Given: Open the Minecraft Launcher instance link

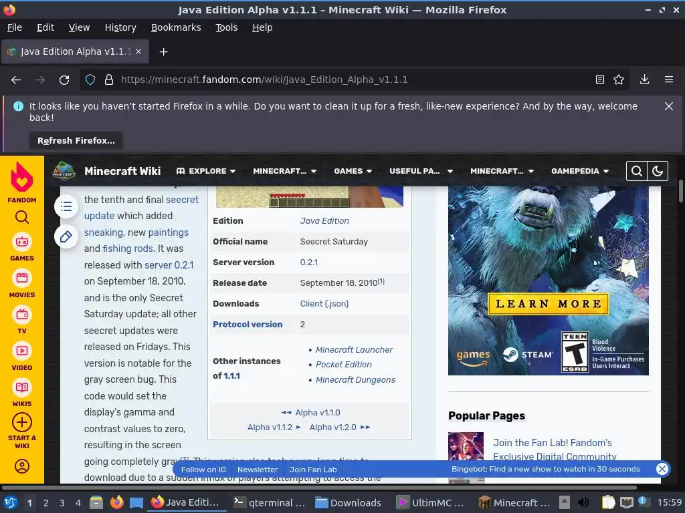Looking at the screenshot, I should [x=354, y=350].
